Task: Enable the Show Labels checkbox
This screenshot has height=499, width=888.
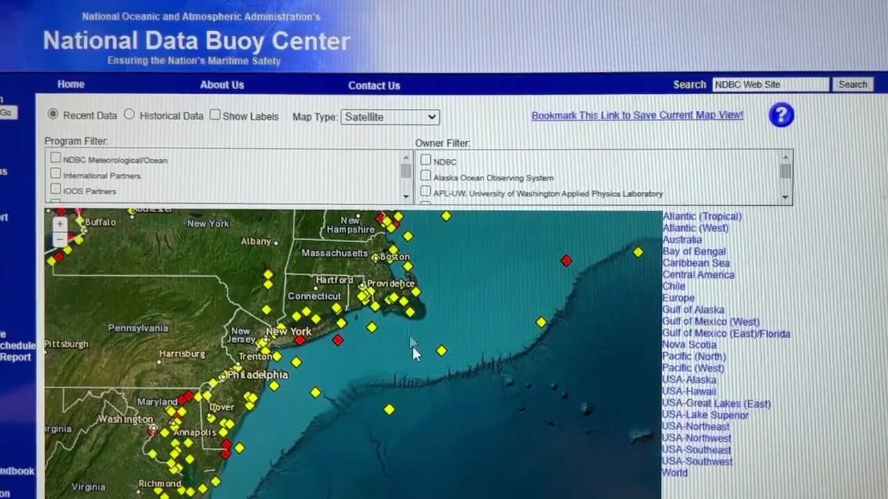Action: (215, 115)
